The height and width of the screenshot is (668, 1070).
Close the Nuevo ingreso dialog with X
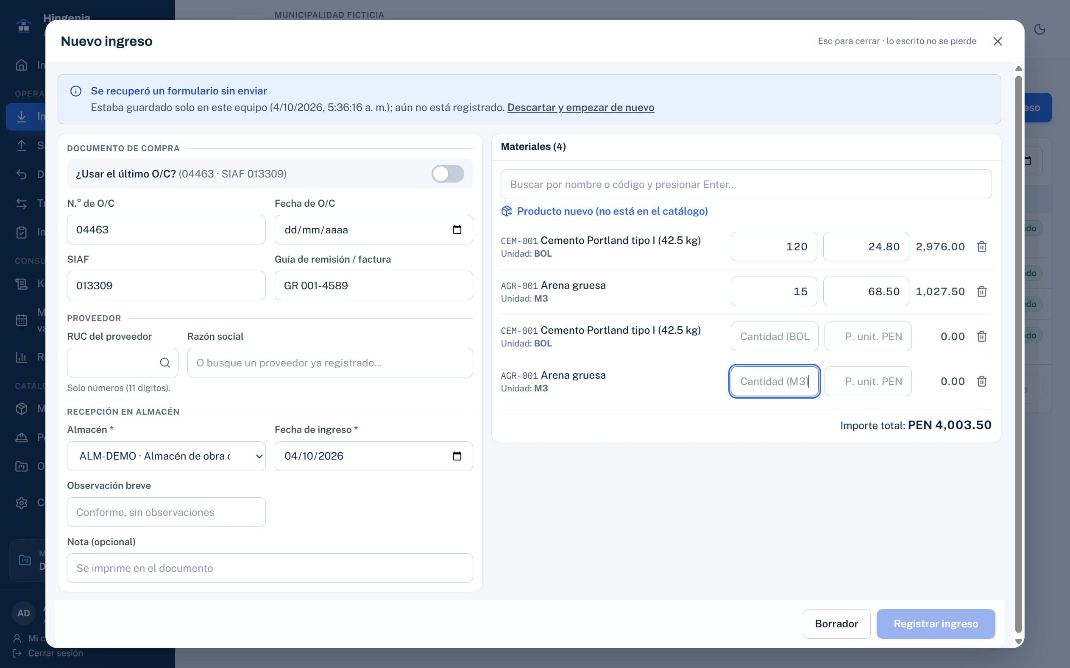tap(997, 41)
